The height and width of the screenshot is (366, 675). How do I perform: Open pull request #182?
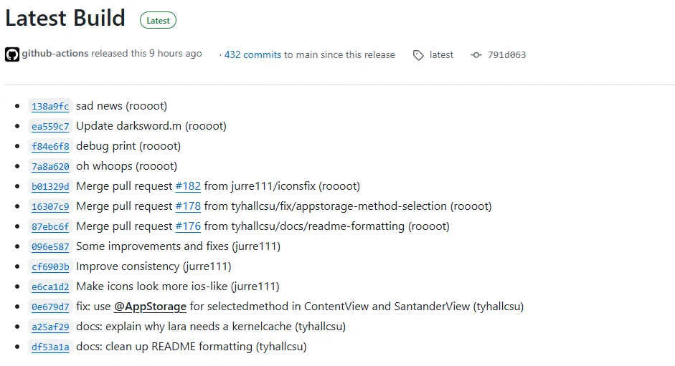click(x=188, y=186)
